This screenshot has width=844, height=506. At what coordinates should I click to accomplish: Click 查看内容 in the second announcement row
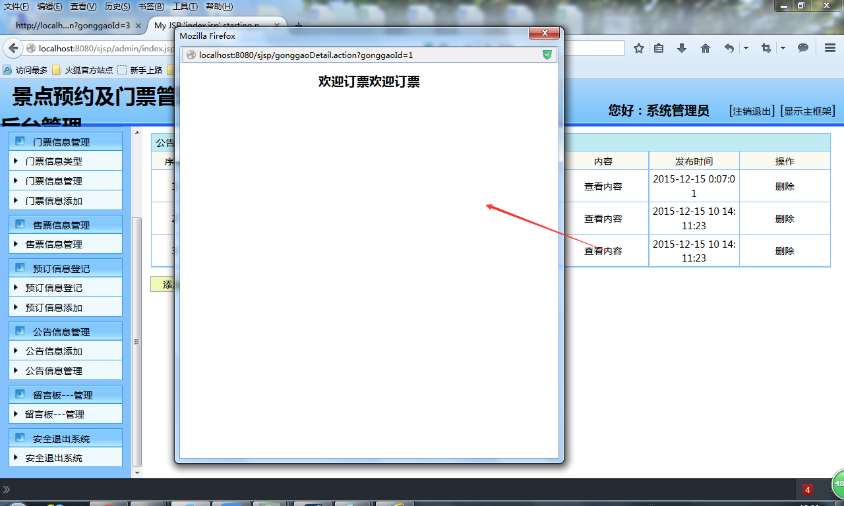(x=603, y=219)
